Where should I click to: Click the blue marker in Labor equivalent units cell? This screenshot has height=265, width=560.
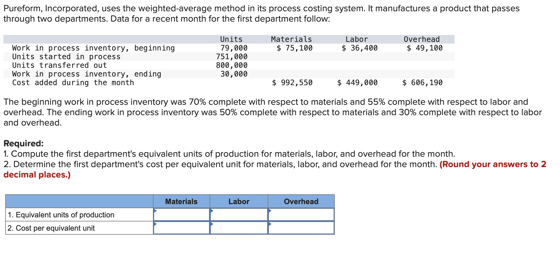[212, 211]
